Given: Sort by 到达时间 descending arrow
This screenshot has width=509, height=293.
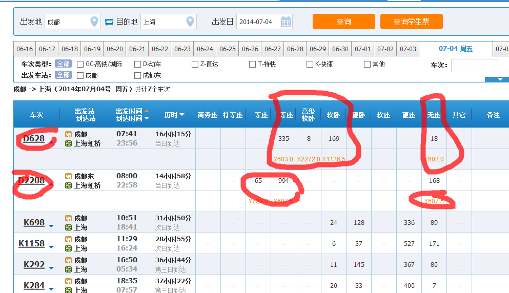Looking at the screenshot, I should click(147, 118).
